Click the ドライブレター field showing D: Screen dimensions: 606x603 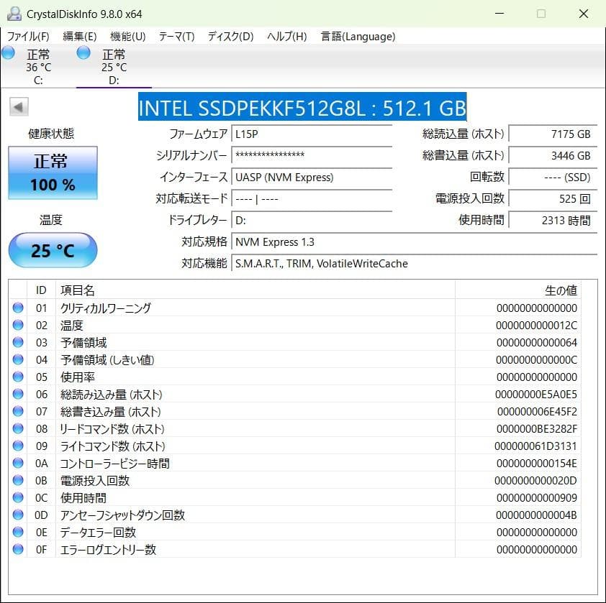click(x=312, y=221)
